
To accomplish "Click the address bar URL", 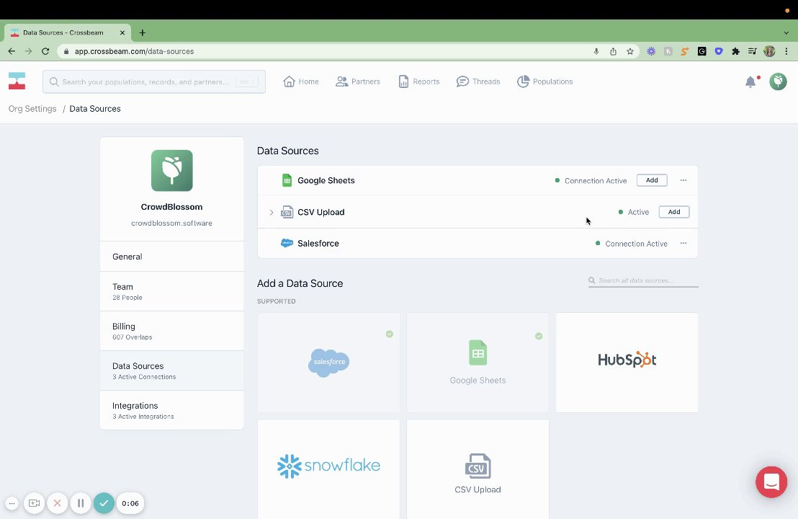I will (135, 51).
